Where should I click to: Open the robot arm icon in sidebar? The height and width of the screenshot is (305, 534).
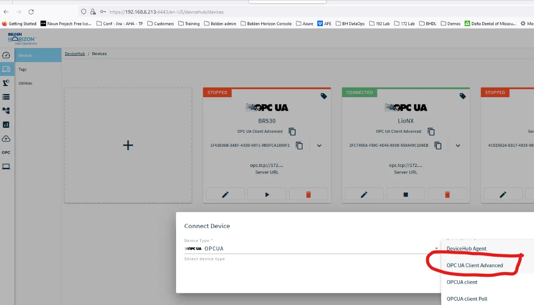(6, 83)
